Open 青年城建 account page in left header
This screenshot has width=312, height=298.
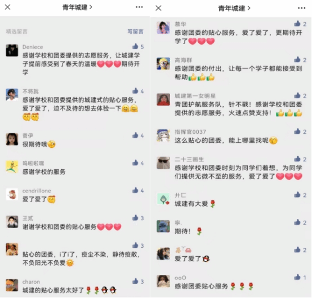[77, 7]
